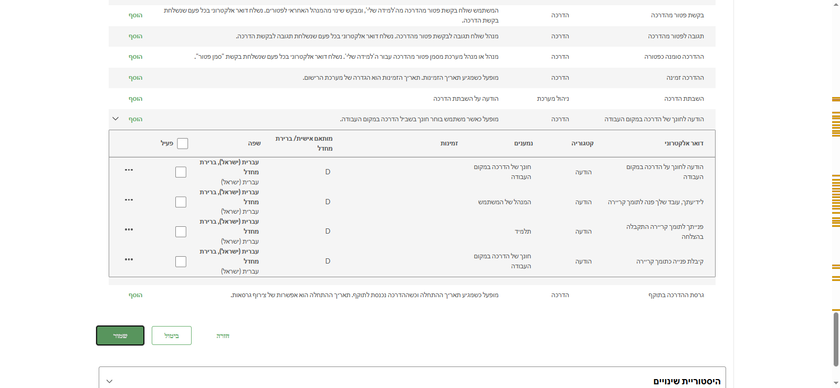Click the חזרה back link
Screen dimensions: 840x388
223,336
